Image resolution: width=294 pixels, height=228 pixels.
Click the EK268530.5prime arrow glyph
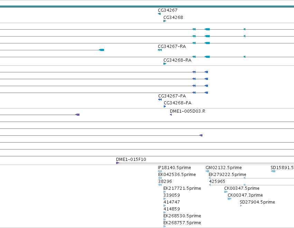pyautogui.click(x=165, y=219)
